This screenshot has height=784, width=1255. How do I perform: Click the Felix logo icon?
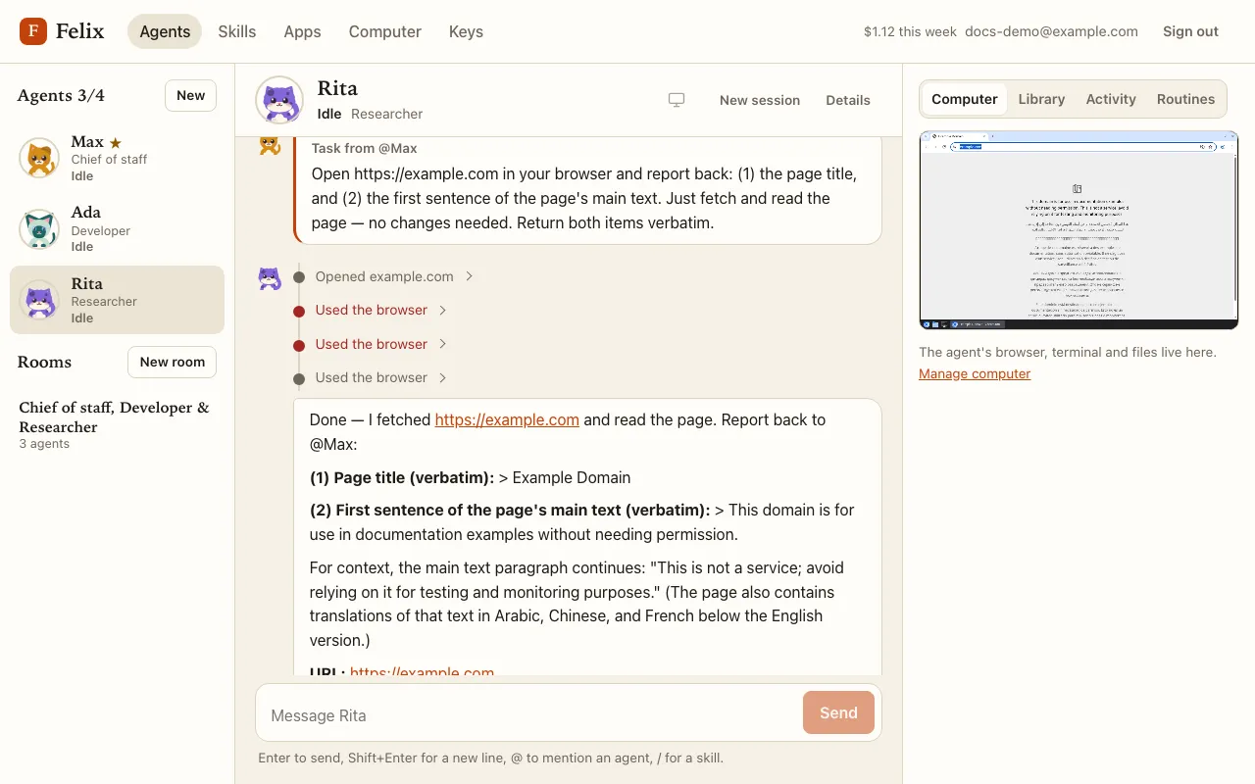click(x=33, y=31)
